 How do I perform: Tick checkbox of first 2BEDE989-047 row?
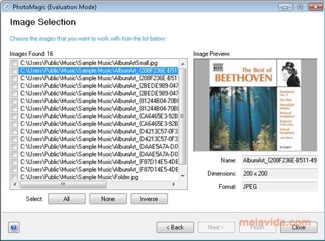click(x=14, y=86)
